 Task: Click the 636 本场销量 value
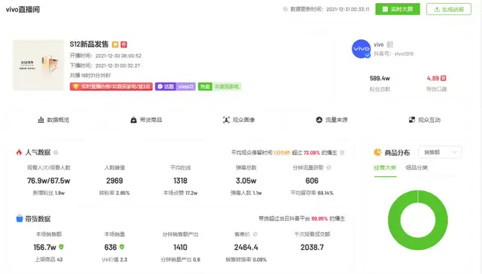[x=111, y=247]
